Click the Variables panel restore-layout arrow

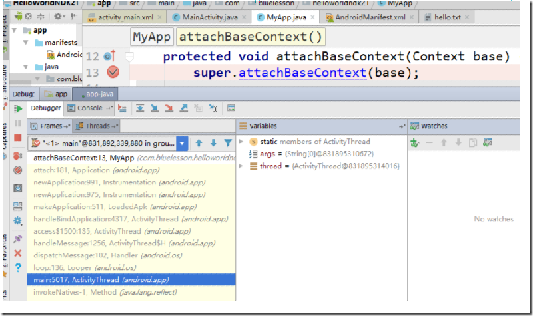click(402, 126)
